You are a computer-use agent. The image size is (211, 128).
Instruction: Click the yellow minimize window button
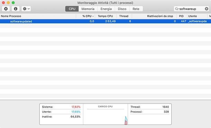coord(8,3)
